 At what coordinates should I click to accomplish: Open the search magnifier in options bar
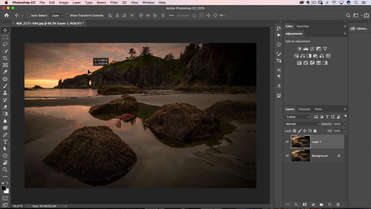click(348, 15)
